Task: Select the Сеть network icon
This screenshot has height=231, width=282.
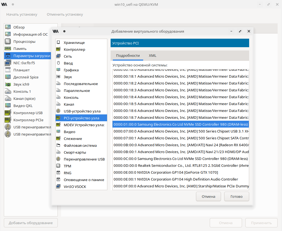Action: click(58, 56)
